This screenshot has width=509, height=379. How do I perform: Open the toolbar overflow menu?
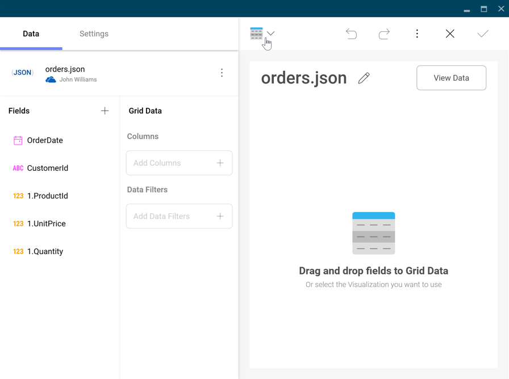coord(417,33)
